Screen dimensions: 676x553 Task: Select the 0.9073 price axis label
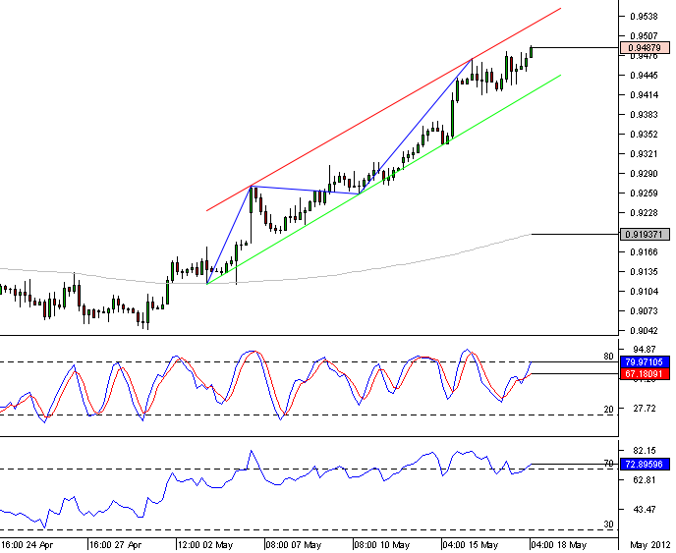click(645, 311)
